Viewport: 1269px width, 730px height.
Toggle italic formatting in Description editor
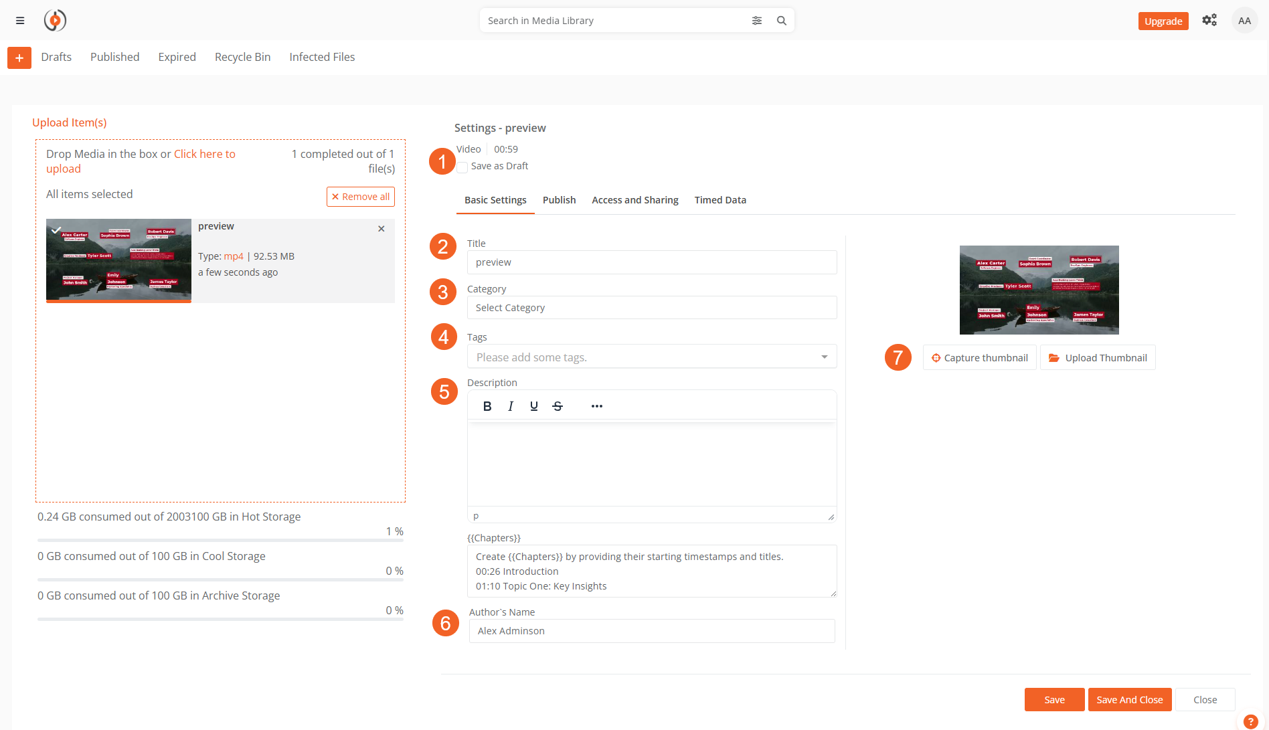(511, 406)
